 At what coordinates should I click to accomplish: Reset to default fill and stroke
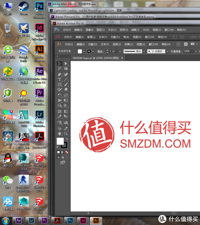[x=58, y=147]
